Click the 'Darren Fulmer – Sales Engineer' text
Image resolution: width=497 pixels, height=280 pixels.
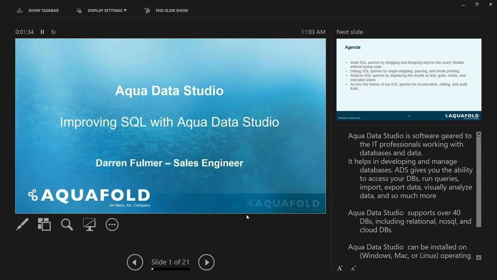pos(170,163)
